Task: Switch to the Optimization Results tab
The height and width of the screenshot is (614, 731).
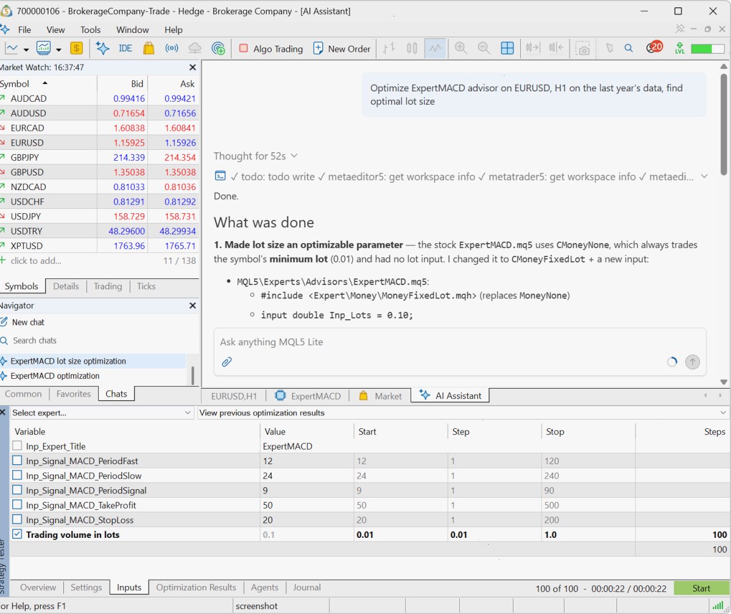Action: pyautogui.click(x=196, y=587)
